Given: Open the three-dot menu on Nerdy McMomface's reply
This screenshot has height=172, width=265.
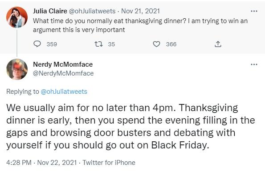Looking at the screenshot, I should pyautogui.click(x=254, y=64).
